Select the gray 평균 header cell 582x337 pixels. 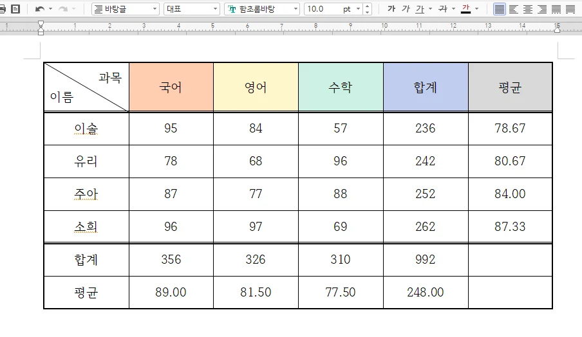coord(511,87)
